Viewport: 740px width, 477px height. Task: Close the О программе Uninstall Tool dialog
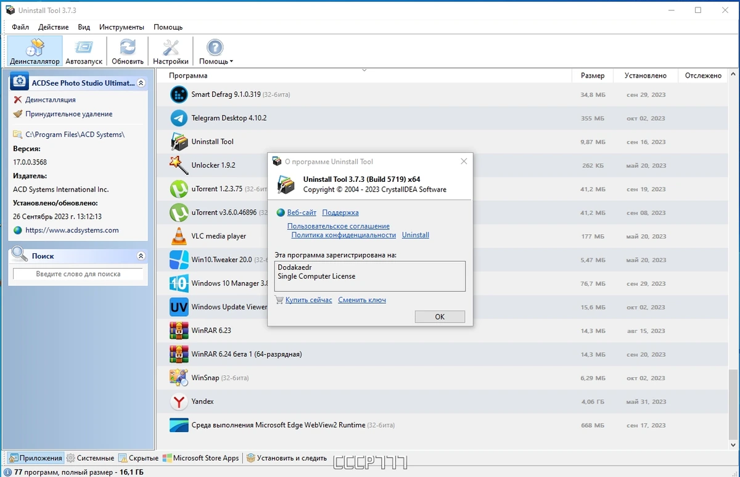464,161
